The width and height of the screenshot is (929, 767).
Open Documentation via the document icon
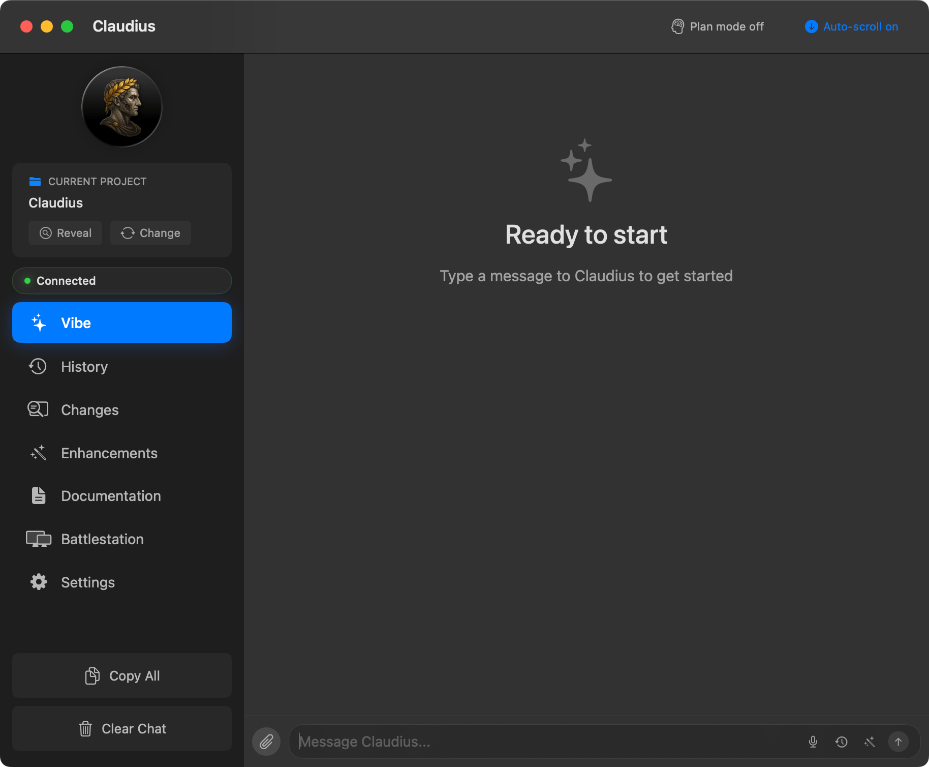tap(38, 495)
